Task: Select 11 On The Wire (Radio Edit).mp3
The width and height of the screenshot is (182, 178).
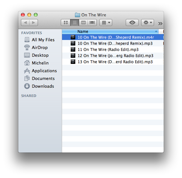Action: [113, 50]
